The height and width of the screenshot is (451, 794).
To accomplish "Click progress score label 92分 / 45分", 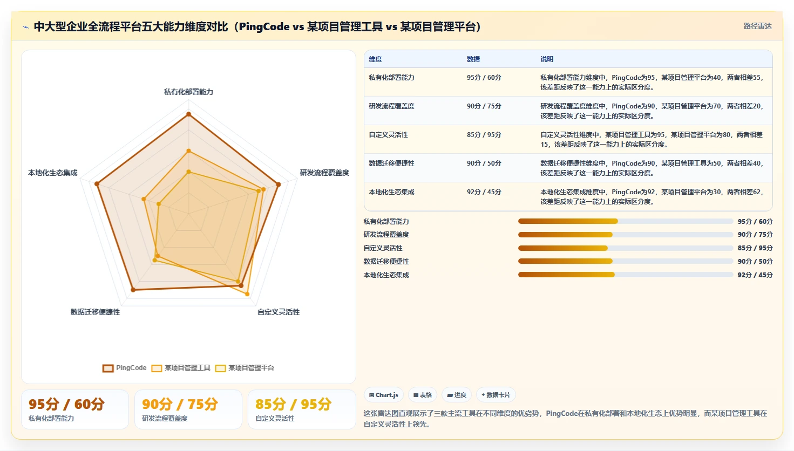I will (755, 275).
